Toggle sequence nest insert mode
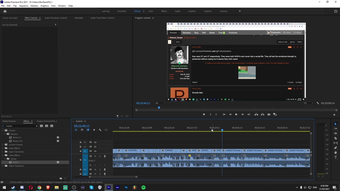Viewport: 340px width, 191px height. point(76,130)
